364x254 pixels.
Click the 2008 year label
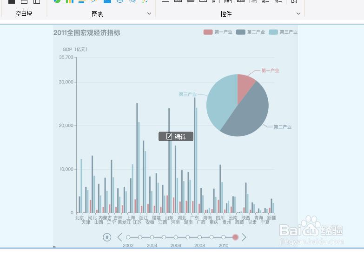coord(199,246)
